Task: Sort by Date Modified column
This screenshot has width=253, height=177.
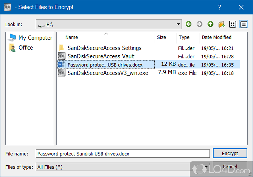Action: (217, 37)
